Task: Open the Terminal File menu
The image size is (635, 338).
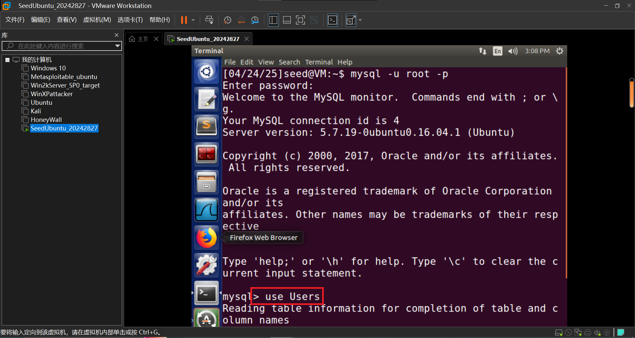Action: click(x=230, y=62)
